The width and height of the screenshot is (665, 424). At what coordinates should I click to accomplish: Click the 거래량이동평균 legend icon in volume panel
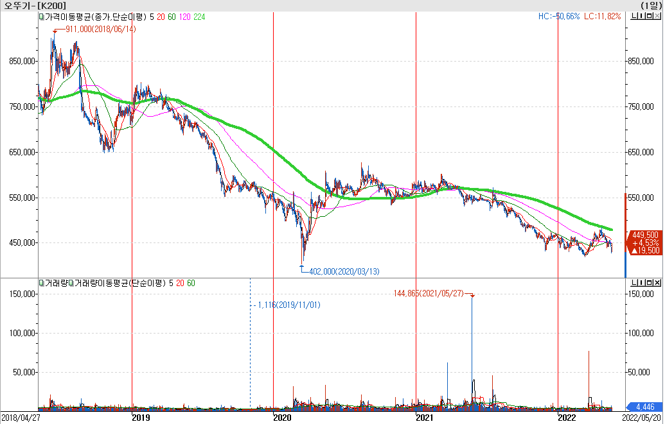71,283
